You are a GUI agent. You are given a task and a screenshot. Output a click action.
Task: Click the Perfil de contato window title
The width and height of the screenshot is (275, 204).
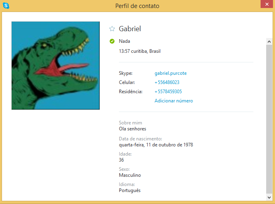(137, 6)
